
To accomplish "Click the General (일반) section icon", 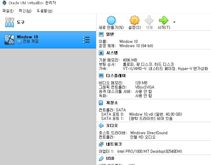I will 101,34.
